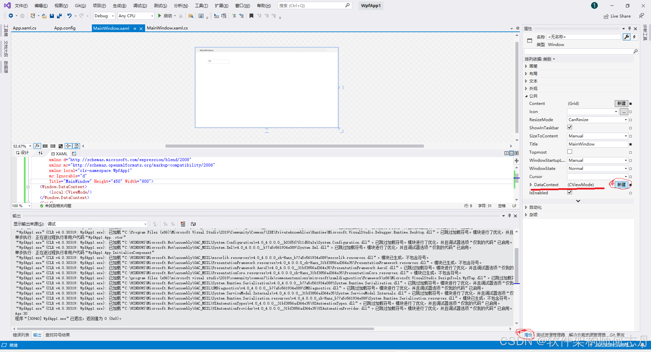Click the bookmark icon in toolbar
Screen dimensions: 651x352
251,16
